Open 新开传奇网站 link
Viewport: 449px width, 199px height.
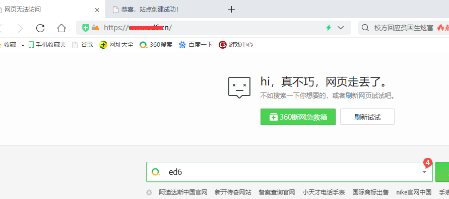point(233,192)
